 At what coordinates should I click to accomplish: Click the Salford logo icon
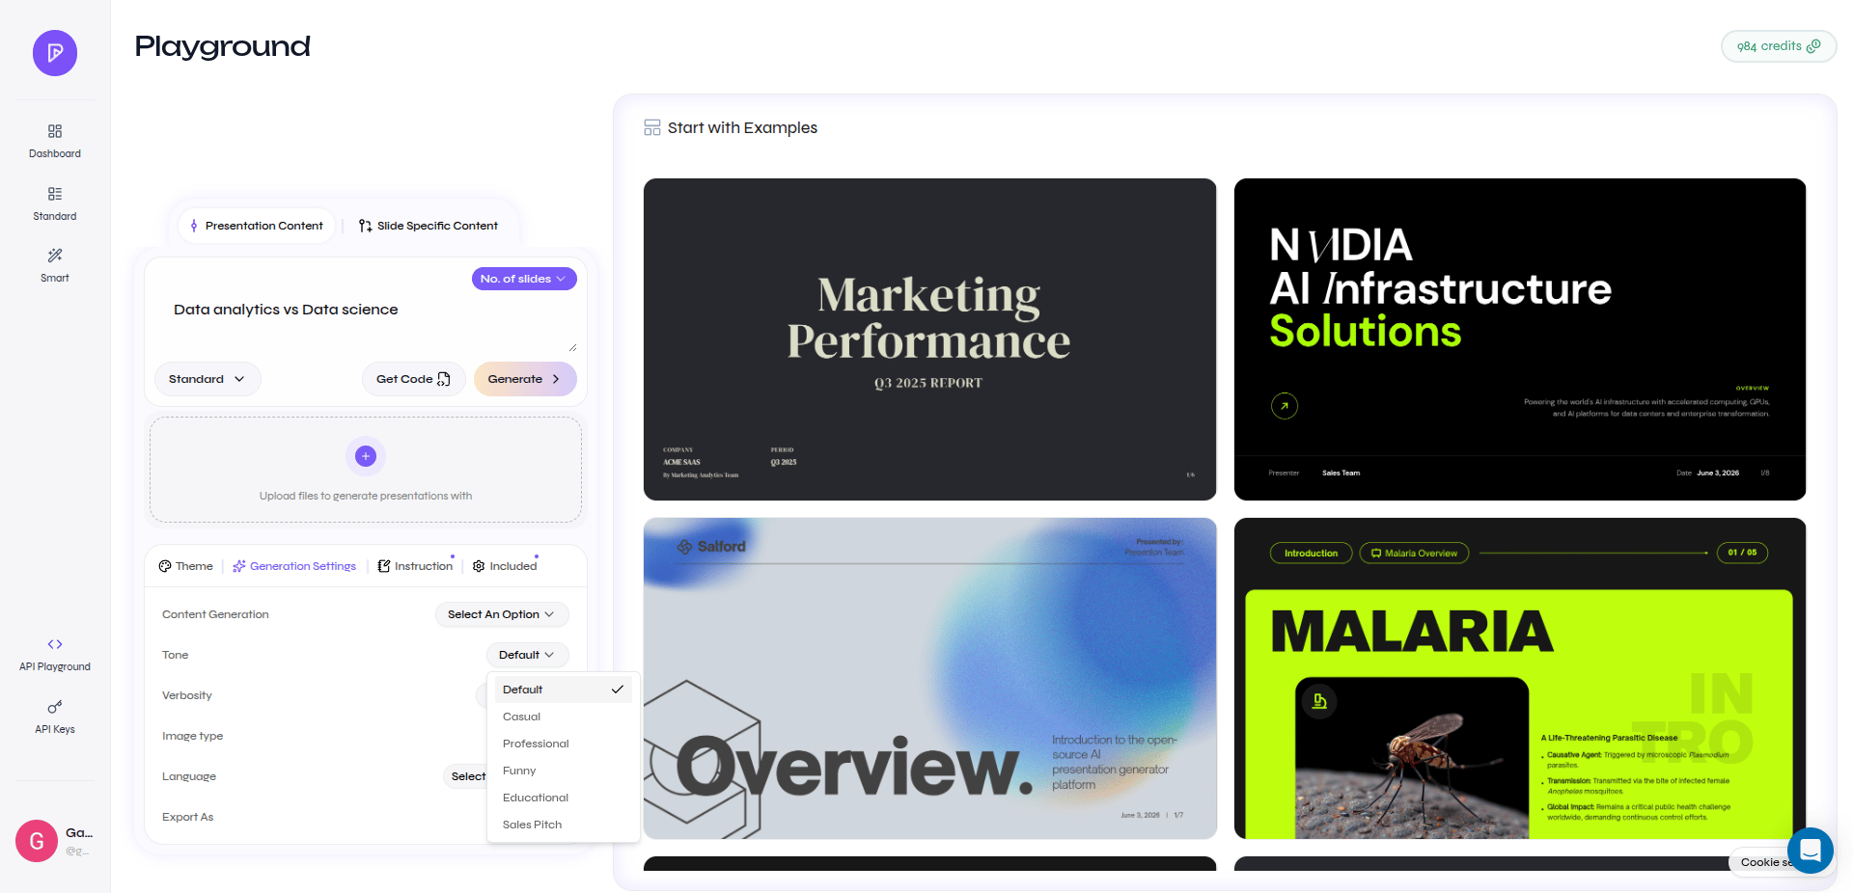pos(684,547)
